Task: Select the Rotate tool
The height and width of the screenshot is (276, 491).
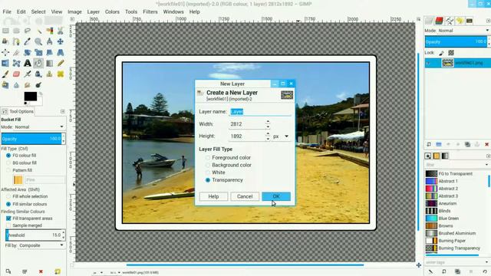Action: click(28, 52)
